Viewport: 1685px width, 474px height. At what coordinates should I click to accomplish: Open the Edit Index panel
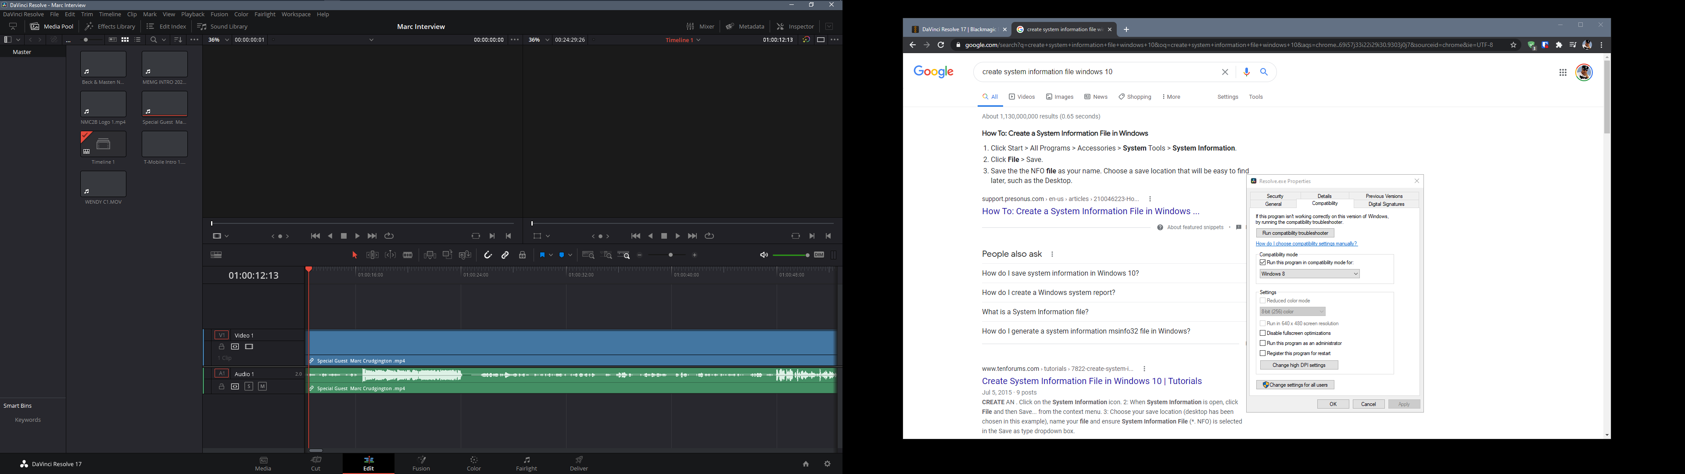[x=166, y=27]
